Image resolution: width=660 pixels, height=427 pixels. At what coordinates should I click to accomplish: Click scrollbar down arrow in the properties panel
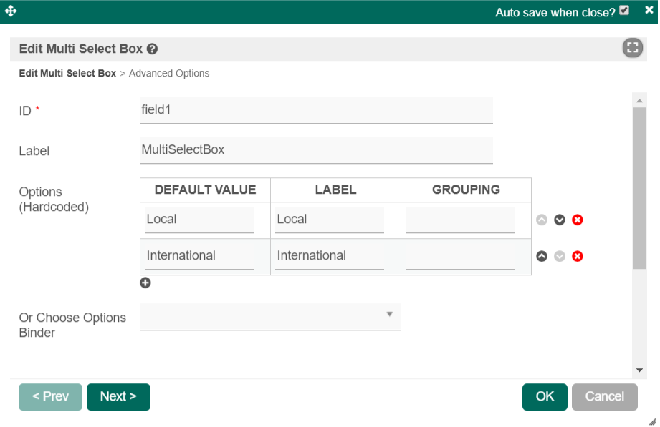pos(639,370)
